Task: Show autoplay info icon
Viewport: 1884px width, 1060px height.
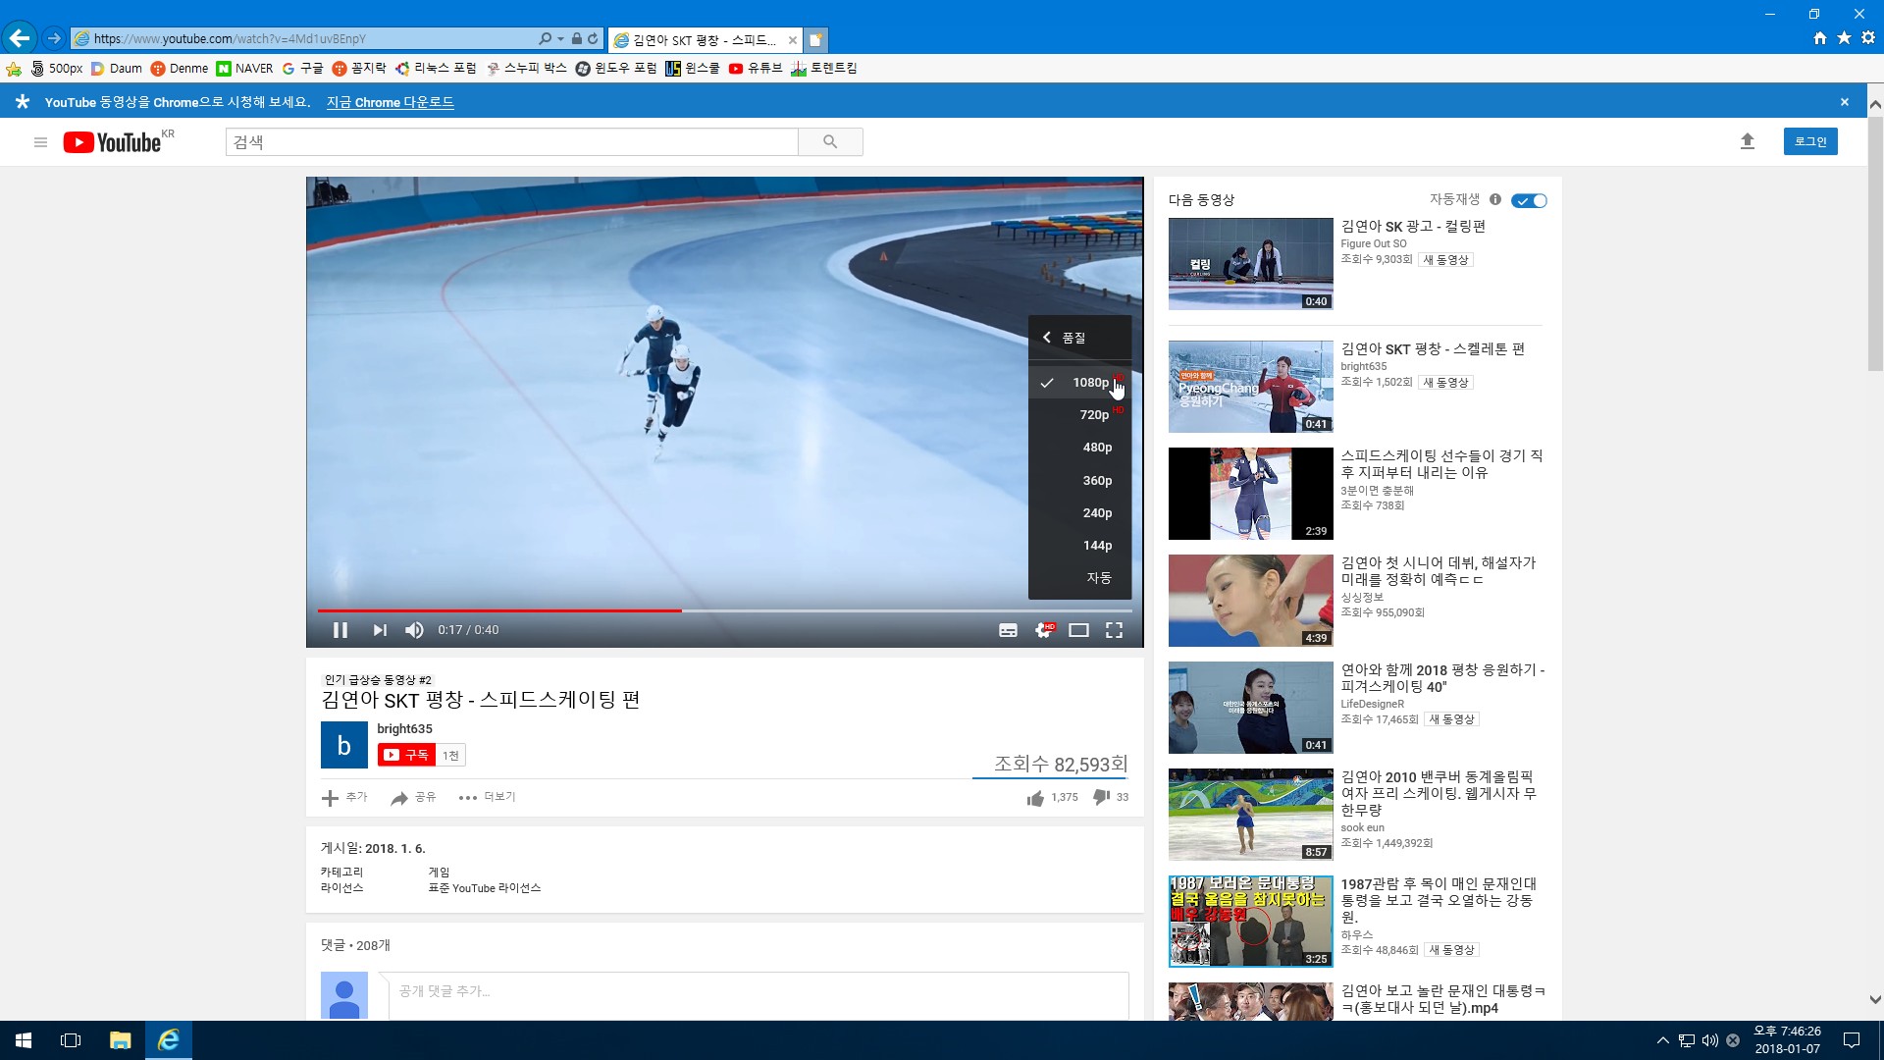Action: click(1494, 199)
